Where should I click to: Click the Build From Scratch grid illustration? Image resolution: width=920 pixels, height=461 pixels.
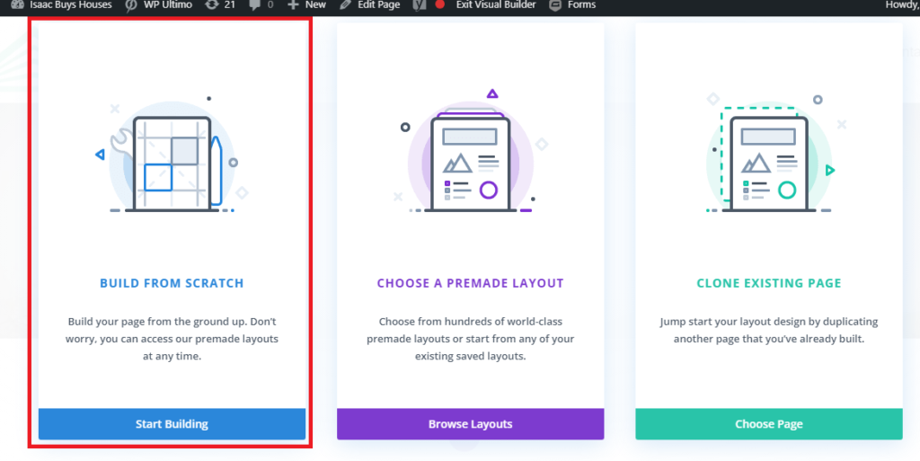coord(172,158)
